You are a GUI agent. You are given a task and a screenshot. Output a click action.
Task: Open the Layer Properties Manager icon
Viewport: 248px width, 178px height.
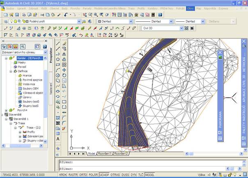click(6, 21)
